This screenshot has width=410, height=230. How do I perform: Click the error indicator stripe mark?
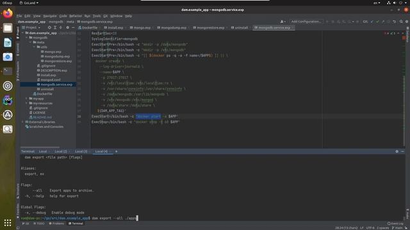(404, 38)
